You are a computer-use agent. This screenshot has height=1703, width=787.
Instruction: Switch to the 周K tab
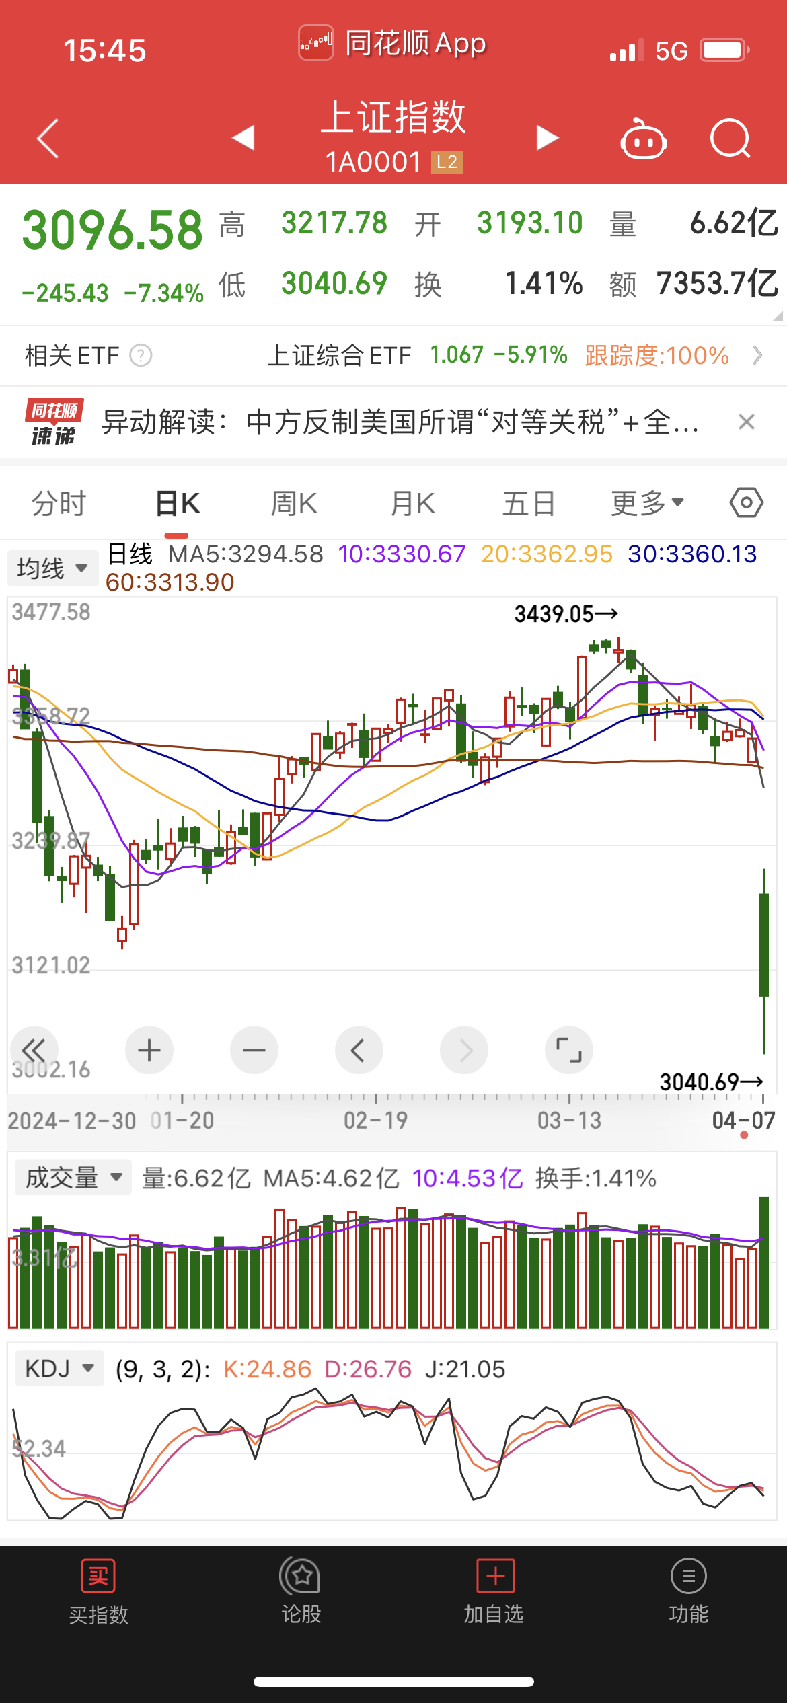pyautogui.click(x=294, y=503)
